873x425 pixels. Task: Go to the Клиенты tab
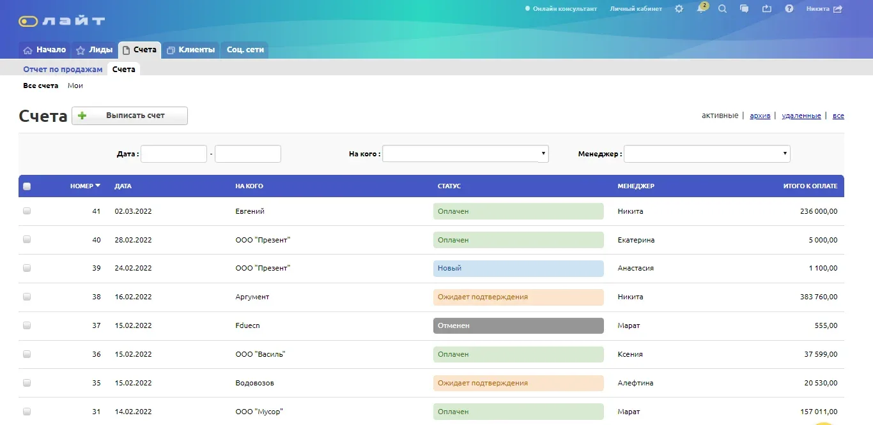190,50
